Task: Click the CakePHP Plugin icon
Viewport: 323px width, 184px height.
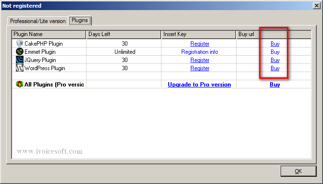Action: coord(20,43)
